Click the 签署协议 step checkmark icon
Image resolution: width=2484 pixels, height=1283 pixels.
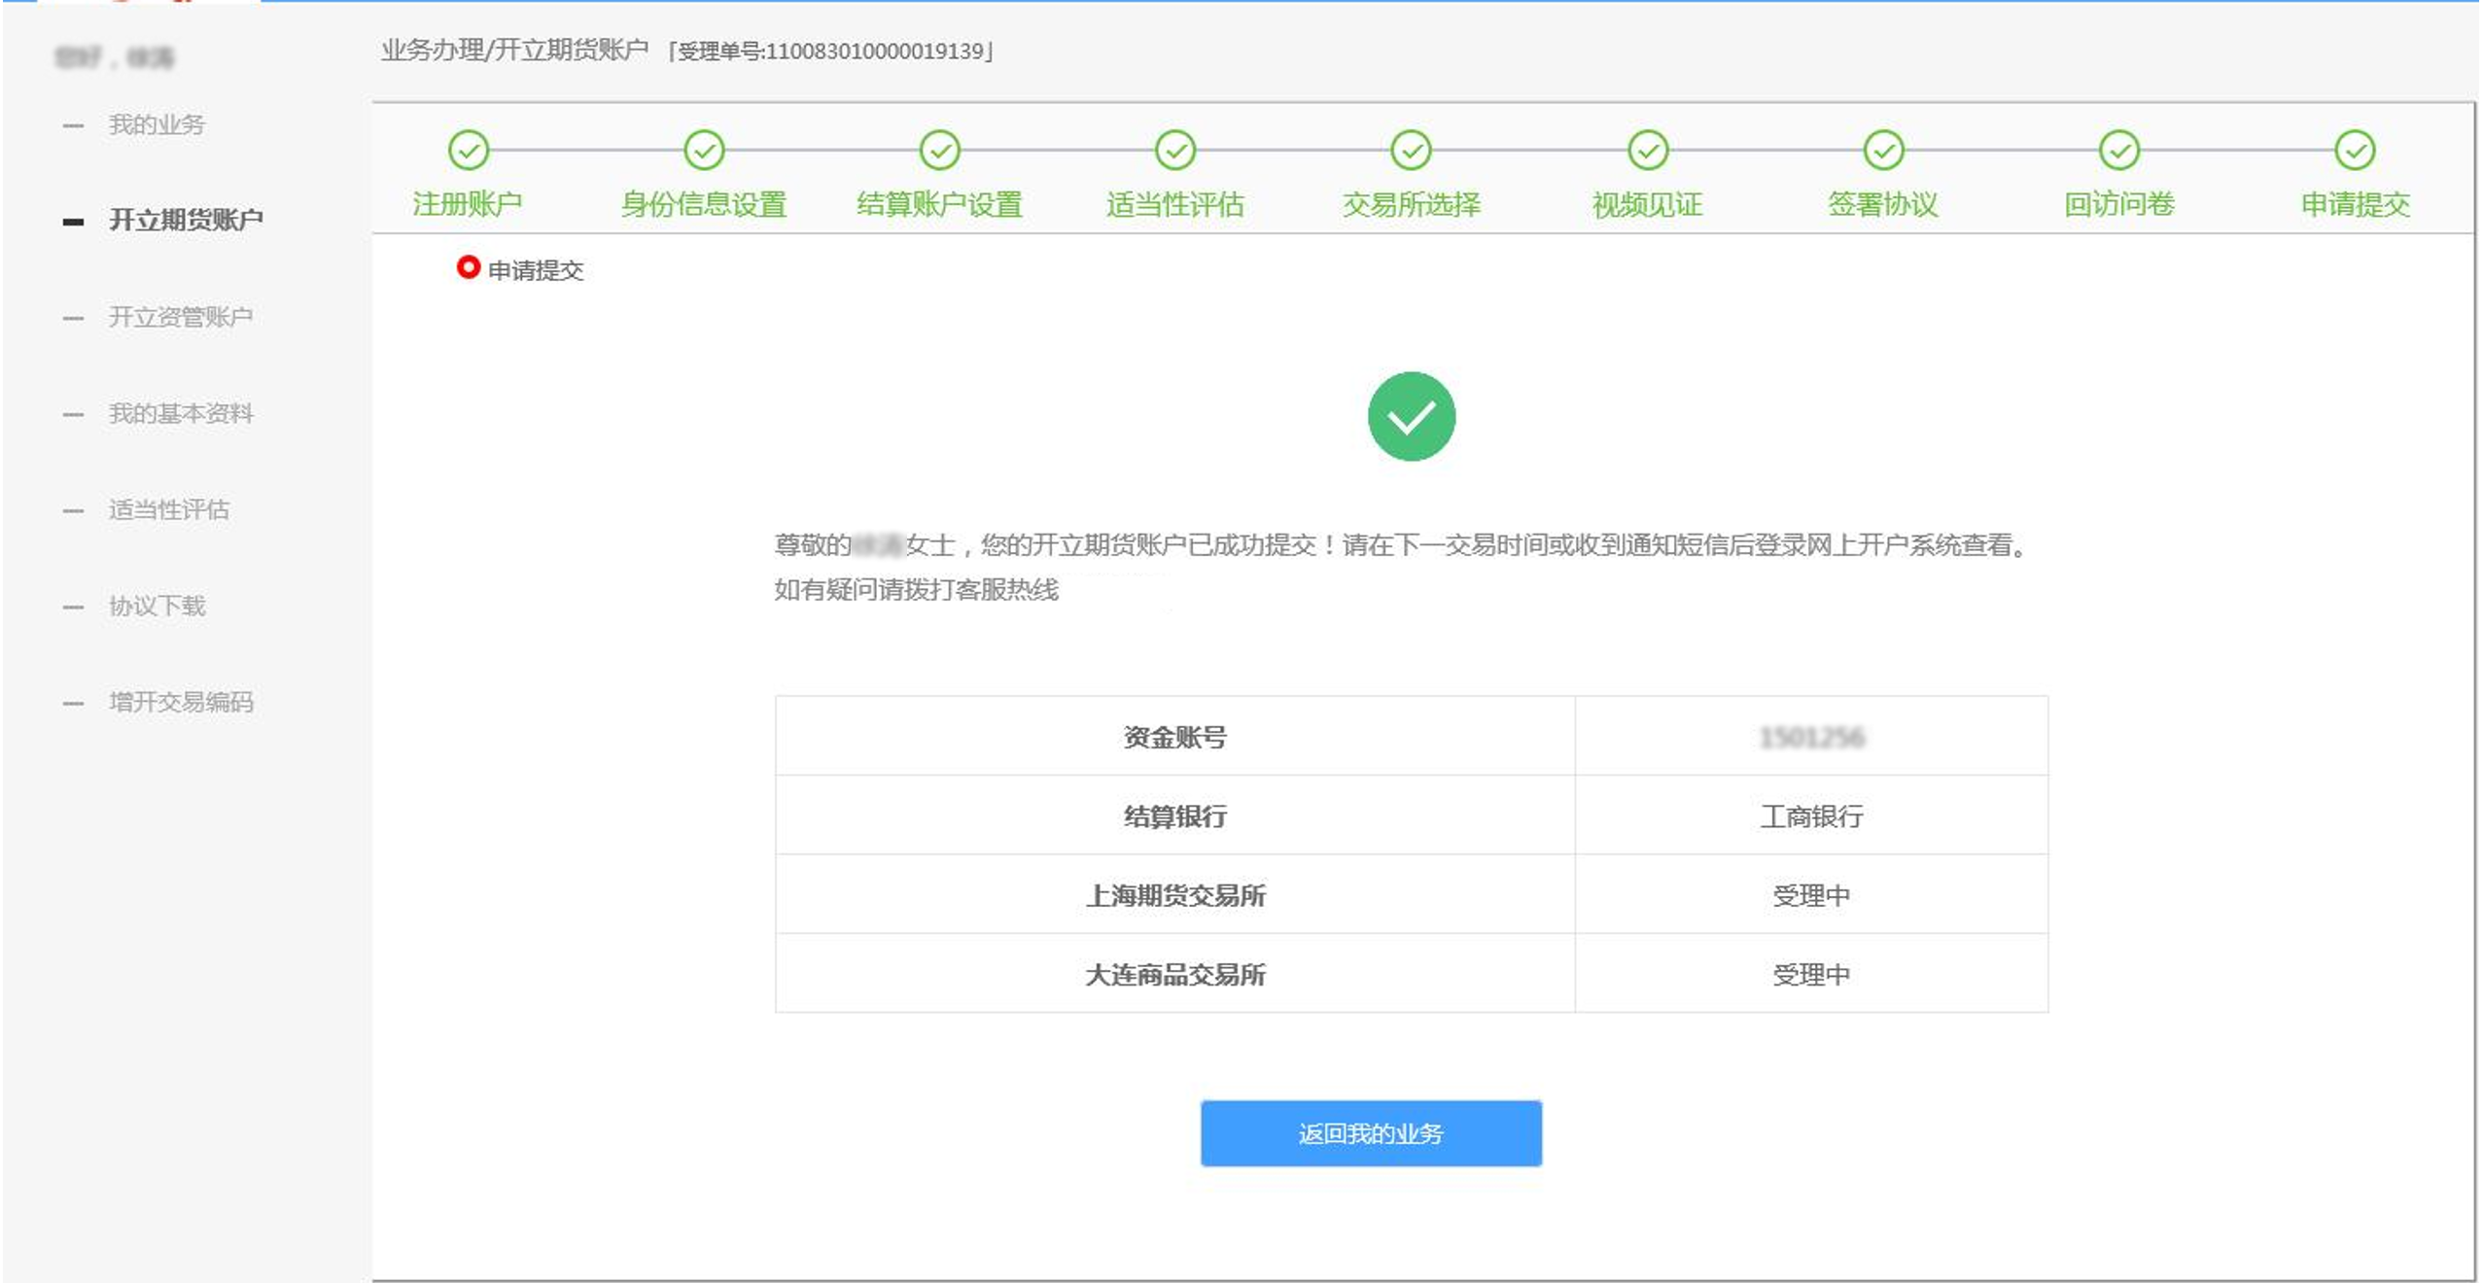[1883, 151]
